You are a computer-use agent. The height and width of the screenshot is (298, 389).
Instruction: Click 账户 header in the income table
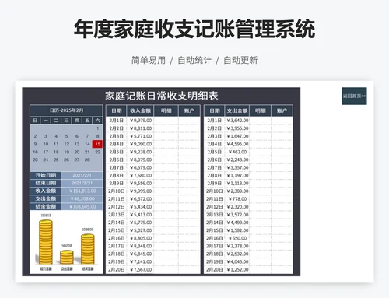[189, 110]
